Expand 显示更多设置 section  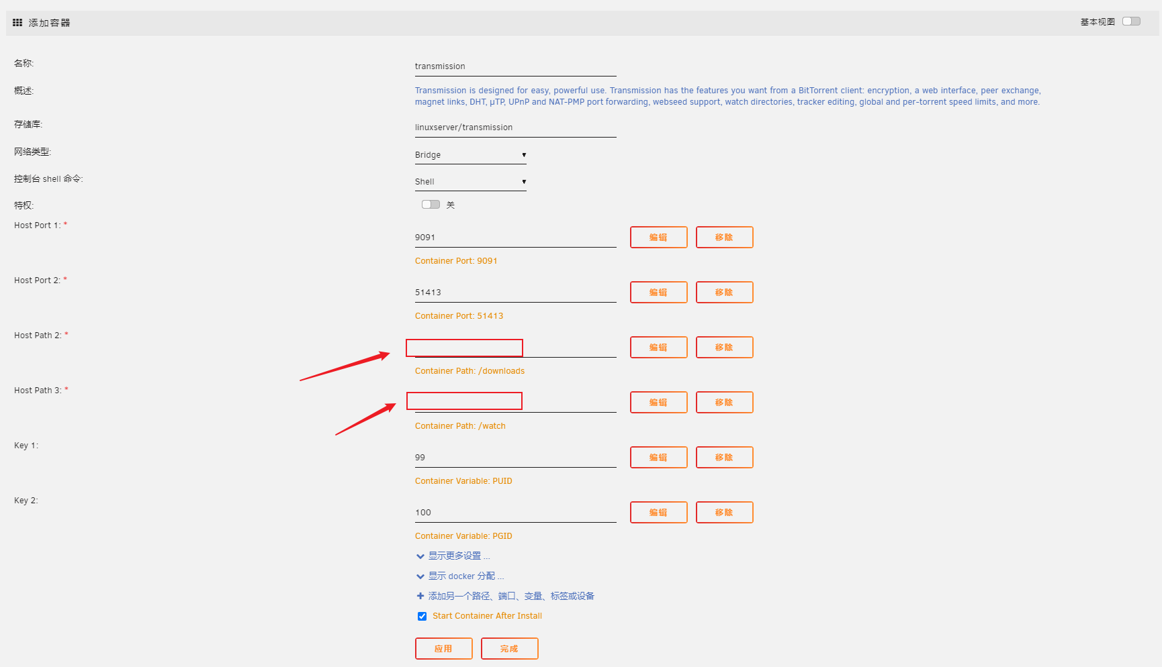click(x=455, y=556)
